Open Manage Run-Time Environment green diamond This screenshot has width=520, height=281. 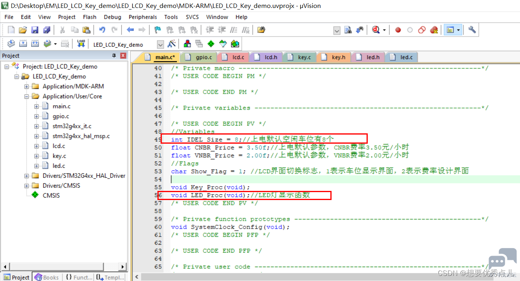pyautogui.click(x=211, y=44)
